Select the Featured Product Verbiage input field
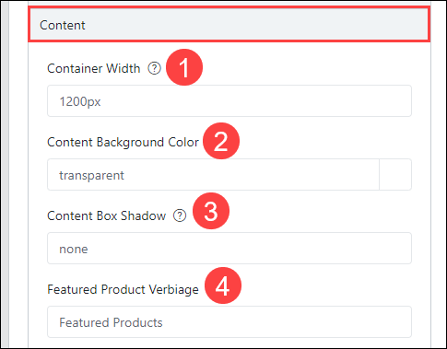The height and width of the screenshot is (349, 447). [229, 322]
